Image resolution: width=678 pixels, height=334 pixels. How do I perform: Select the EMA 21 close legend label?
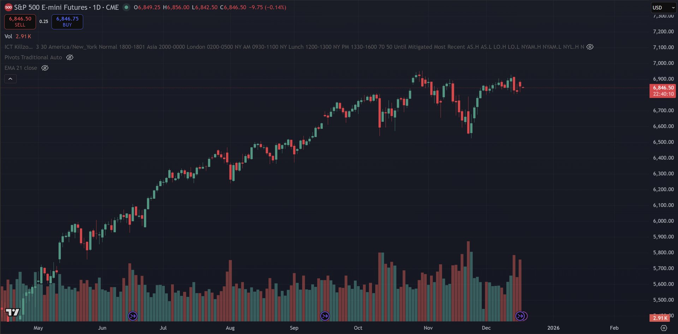pos(21,68)
